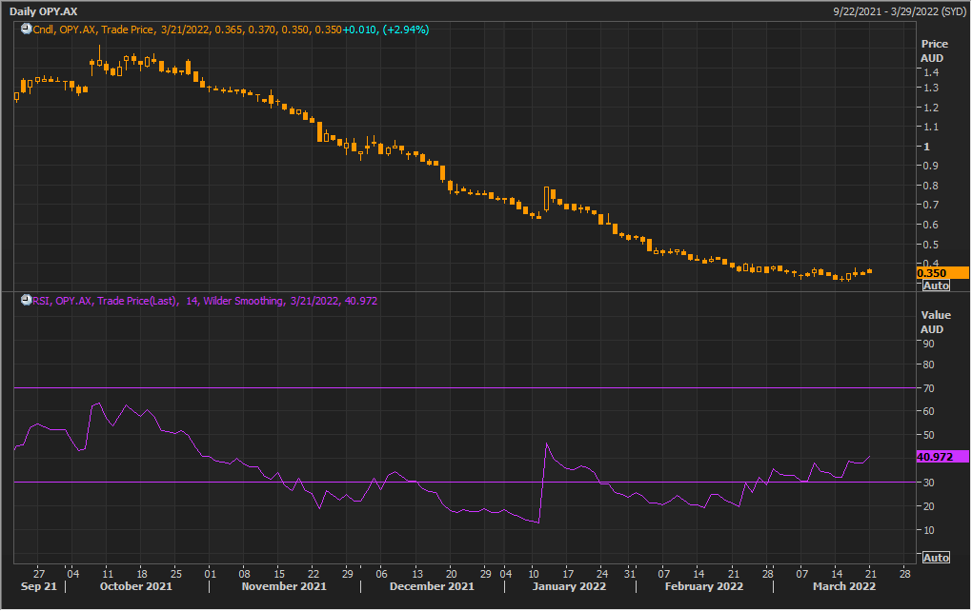Select the RSI, OPY.AX, Trade Price(Last) legend text
This screenshot has width=972, height=611.
(106, 301)
